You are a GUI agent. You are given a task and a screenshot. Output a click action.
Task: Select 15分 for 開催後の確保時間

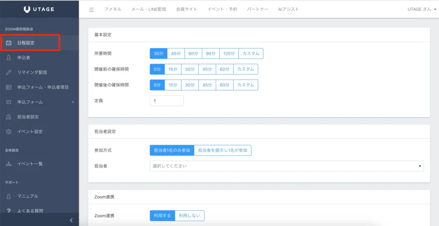(173, 85)
